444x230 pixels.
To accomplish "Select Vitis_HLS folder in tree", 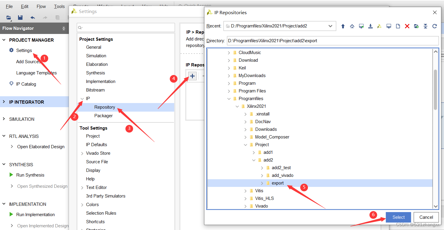I will tap(264, 198).
